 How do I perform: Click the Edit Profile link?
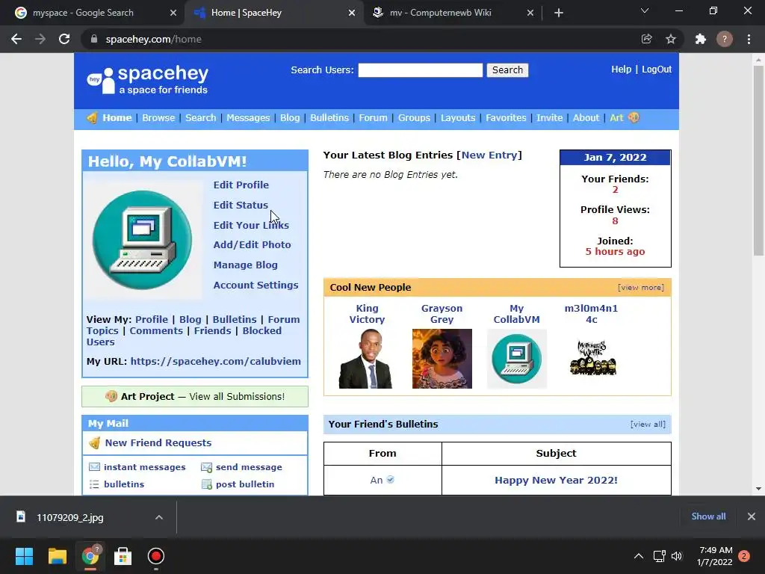pyautogui.click(x=241, y=185)
